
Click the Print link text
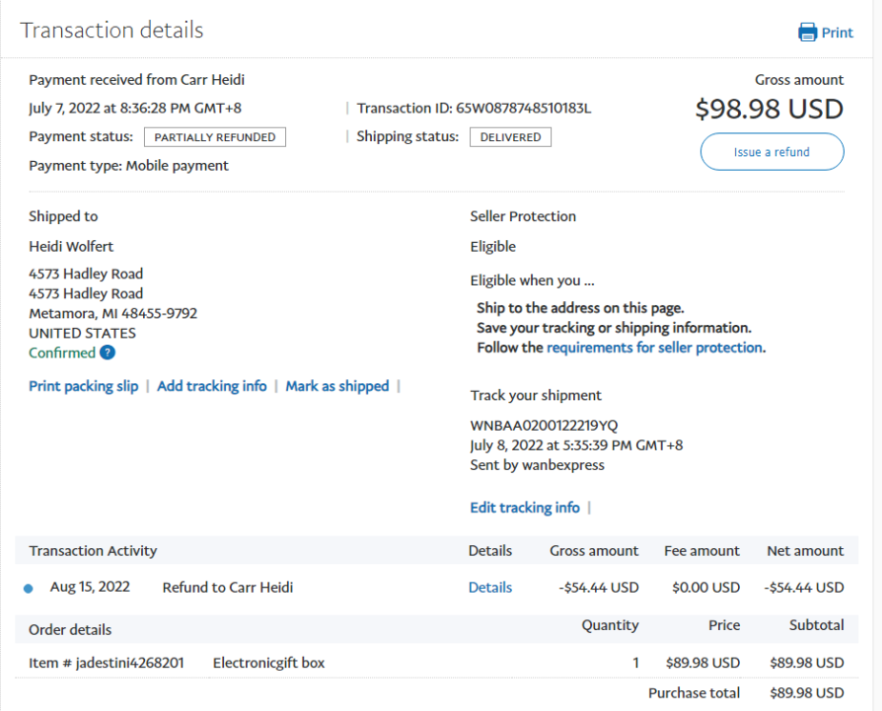[x=837, y=32]
